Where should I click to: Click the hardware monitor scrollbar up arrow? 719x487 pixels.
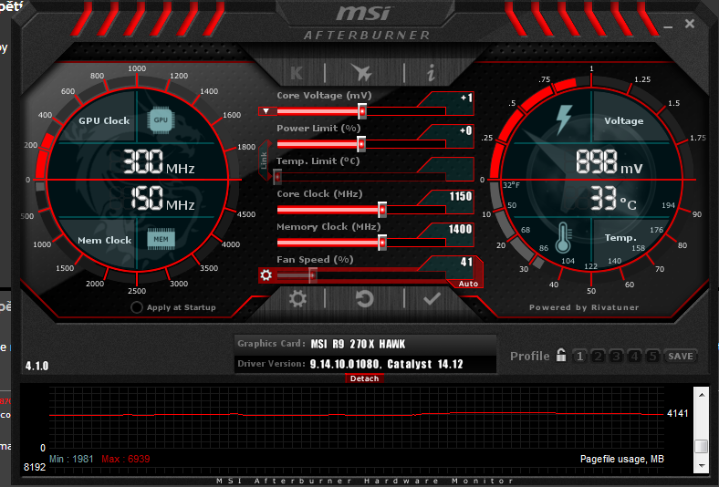tap(702, 395)
